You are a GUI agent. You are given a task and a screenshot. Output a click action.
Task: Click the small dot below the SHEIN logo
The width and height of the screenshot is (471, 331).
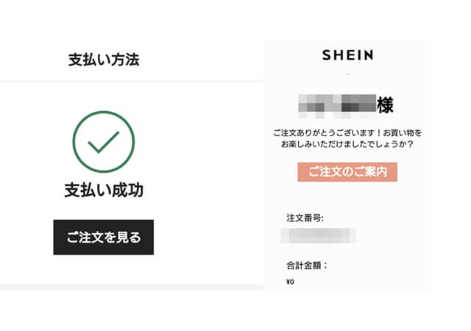(347, 74)
